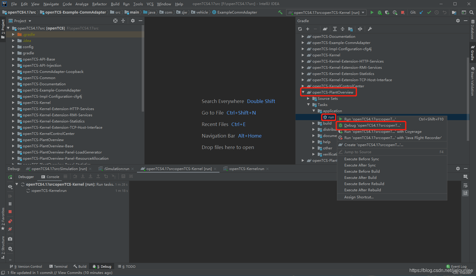Viewport: 476px width, 276px height.
Task: Click the Build project hammer icon
Action: (280, 12)
